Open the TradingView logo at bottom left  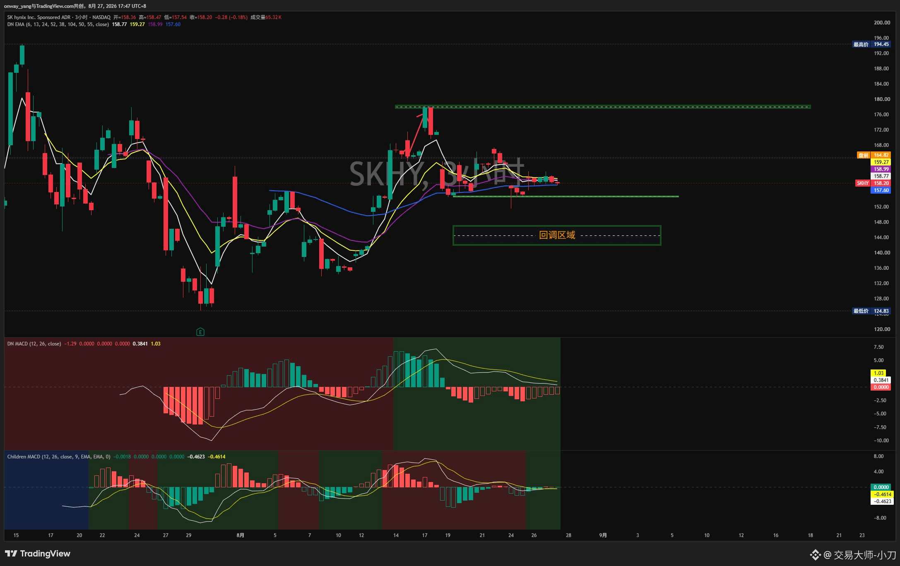[38, 554]
